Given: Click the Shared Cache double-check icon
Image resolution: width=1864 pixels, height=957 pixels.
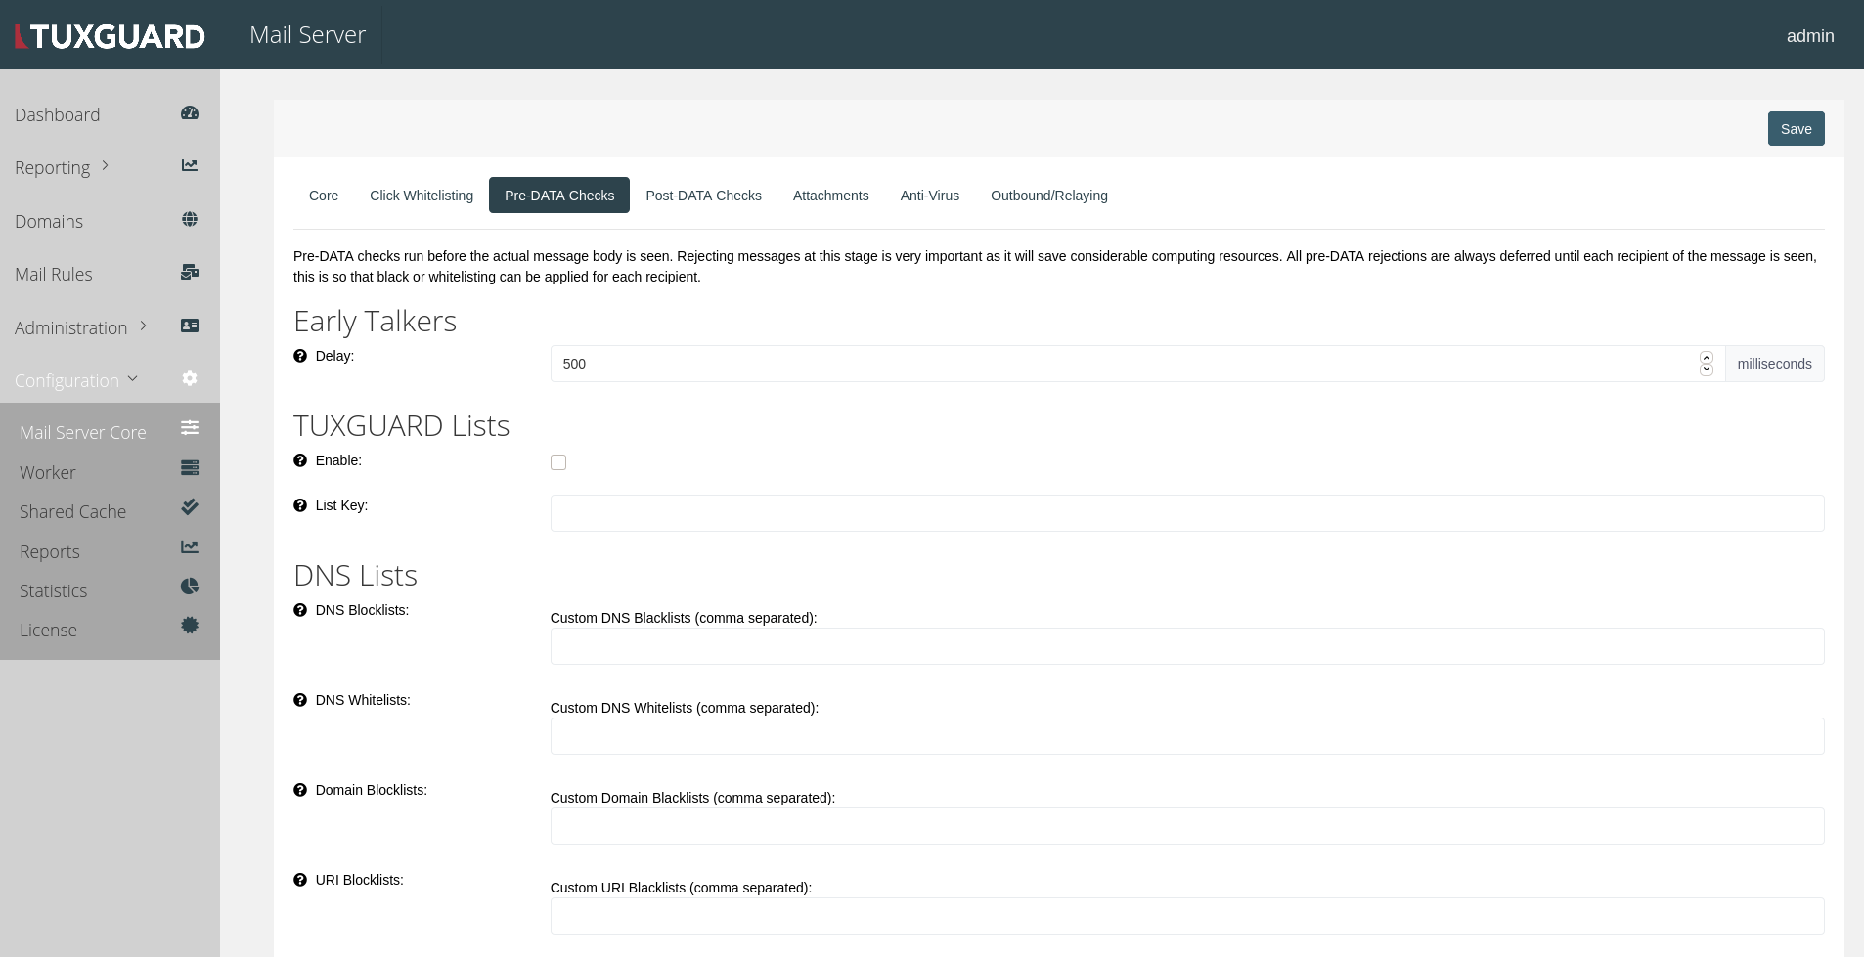Looking at the screenshot, I should pos(190,507).
